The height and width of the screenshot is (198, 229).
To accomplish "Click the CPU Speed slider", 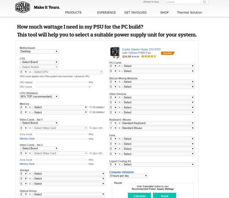I will click(x=62, y=82).
